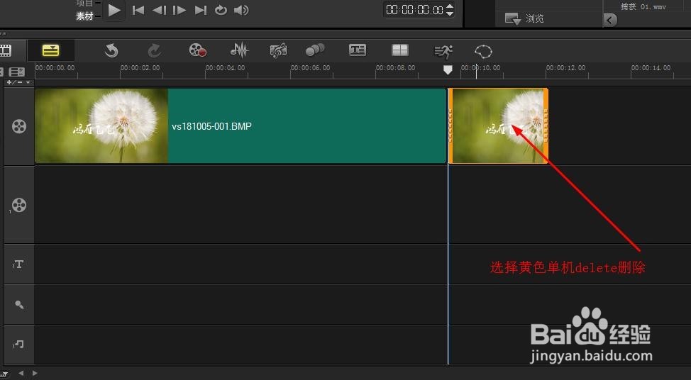The width and height of the screenshot is (691, 380).
Task: Open the 浏览 browse option
Action: [x=524, y=18]
